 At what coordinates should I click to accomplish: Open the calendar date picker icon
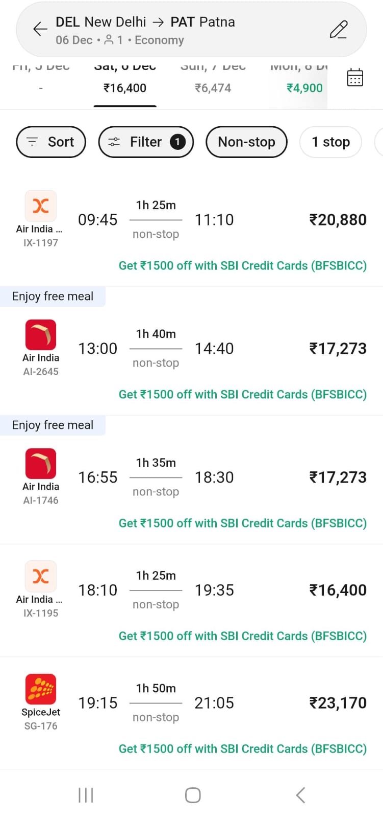click(x=355, y=78)
